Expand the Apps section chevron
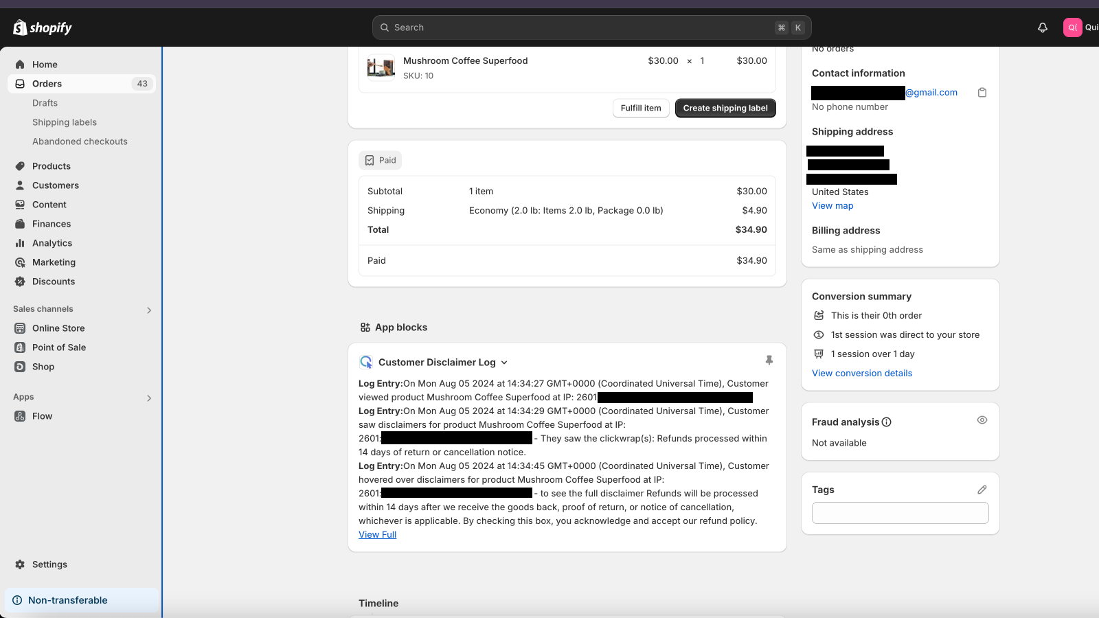Viewport: 1099px width, 618px height. 149,398
